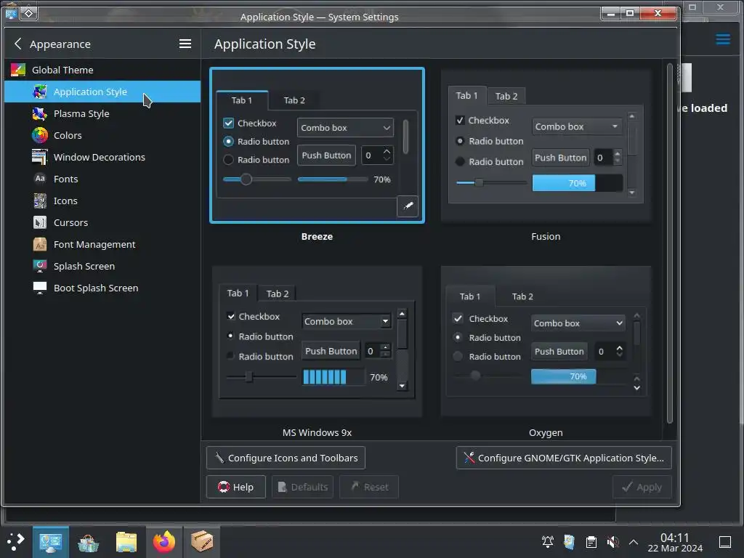
Task: Click the Apply button
Action: click(x=642, y=487)
